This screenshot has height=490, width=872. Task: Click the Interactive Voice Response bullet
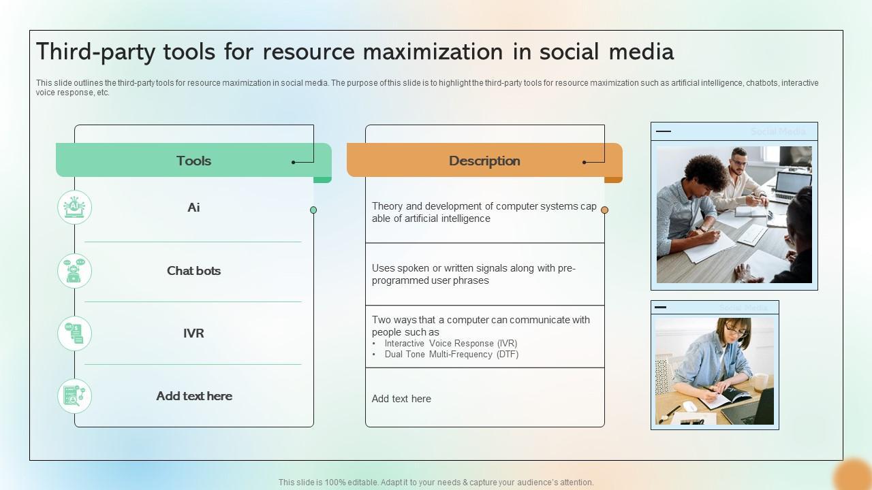[x=450, y=344]
